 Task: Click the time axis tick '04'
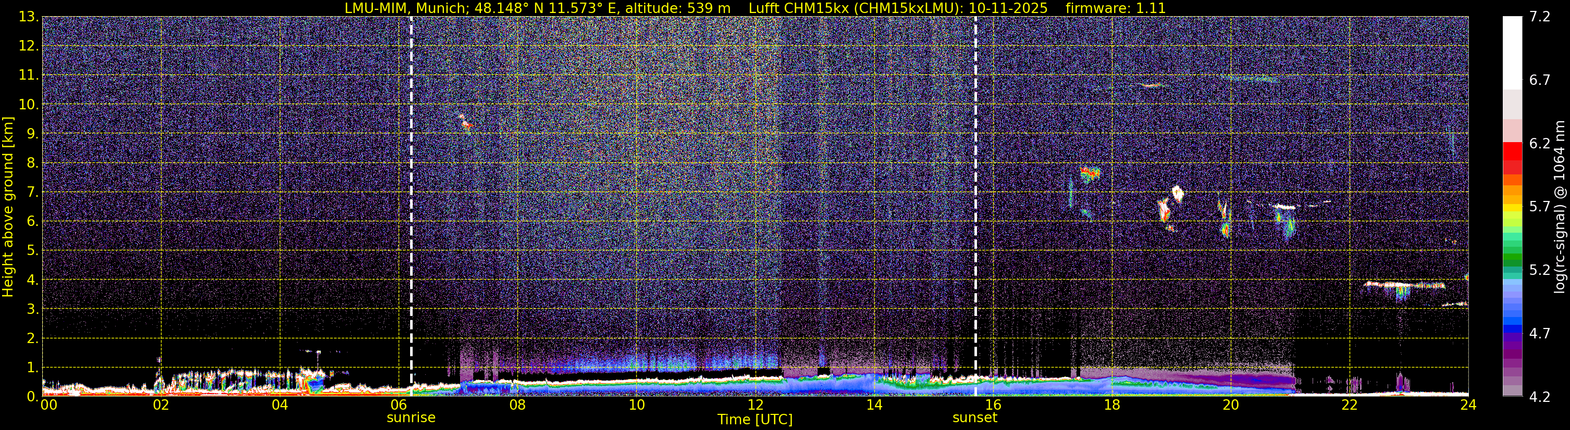tap(280, 405)
